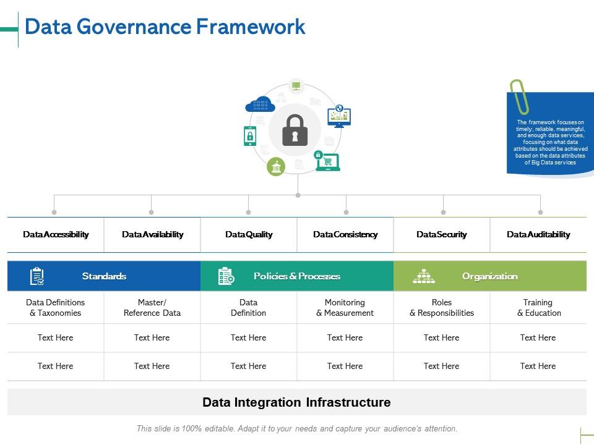Click first Text Here under Data Definitions & Taxonomies

click(x=55, y=337)
